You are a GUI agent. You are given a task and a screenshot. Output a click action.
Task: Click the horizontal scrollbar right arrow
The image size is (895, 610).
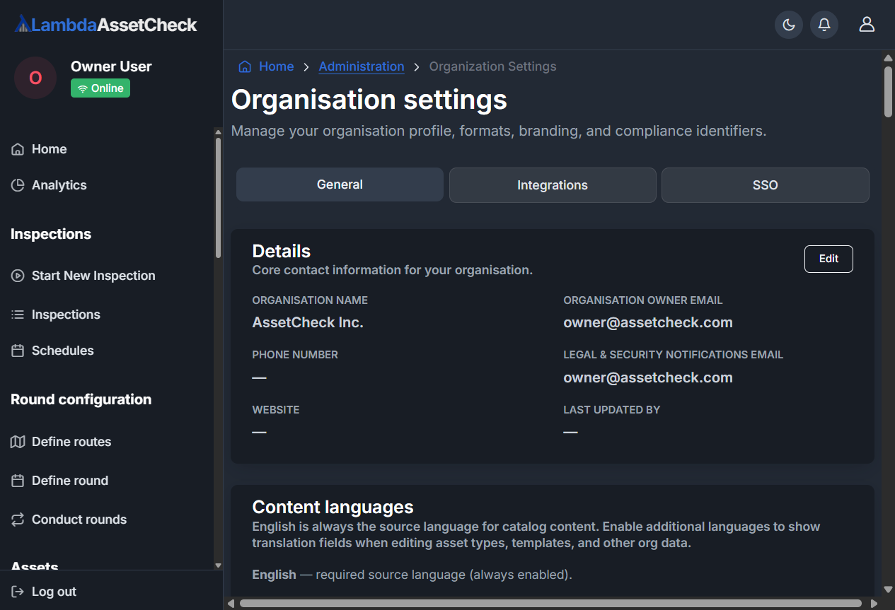[874, 604]
